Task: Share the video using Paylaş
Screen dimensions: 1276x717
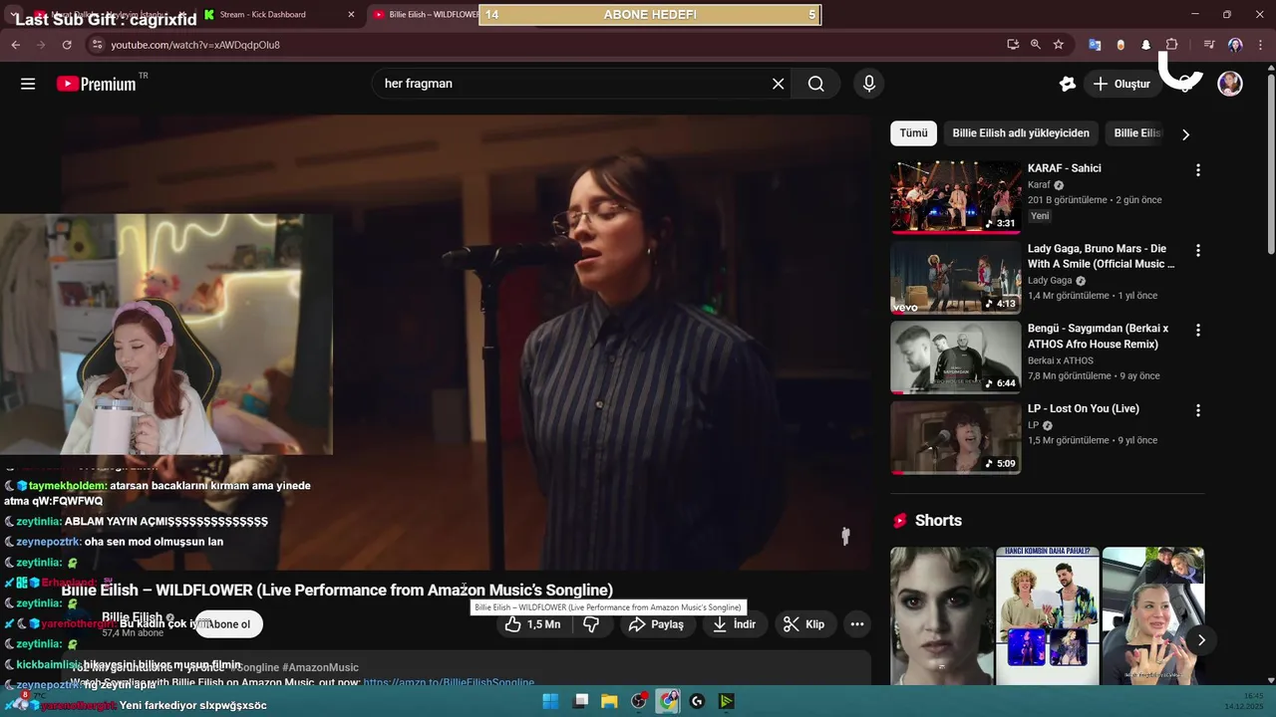Action: point(656,624)
